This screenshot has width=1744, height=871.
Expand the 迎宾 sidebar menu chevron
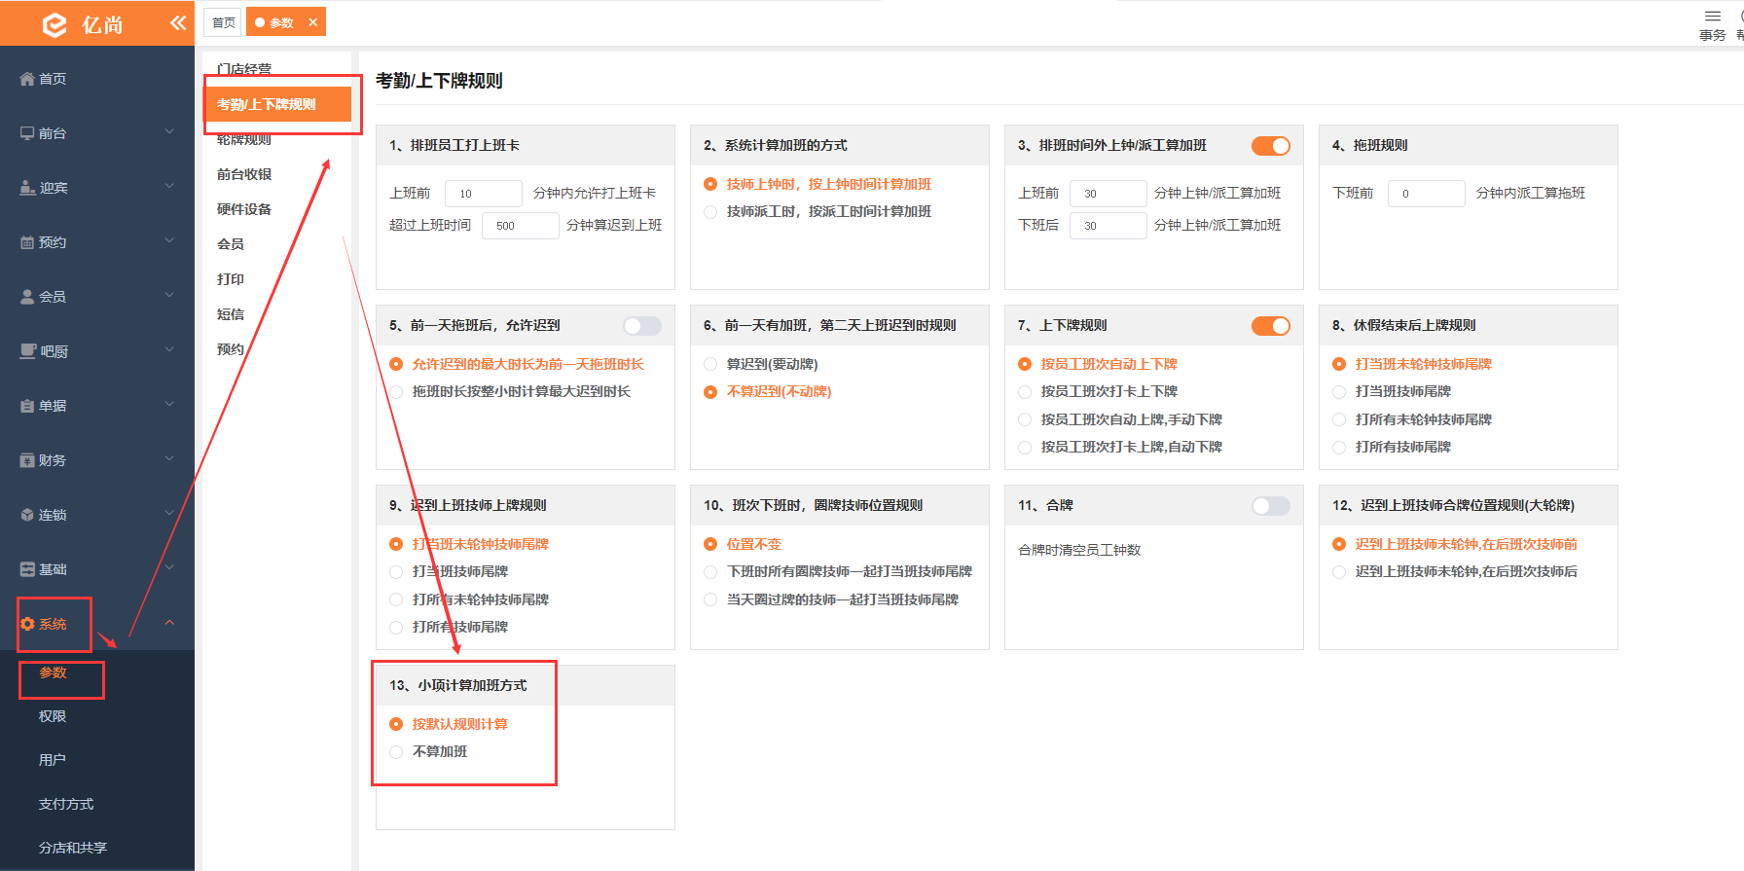169,187
